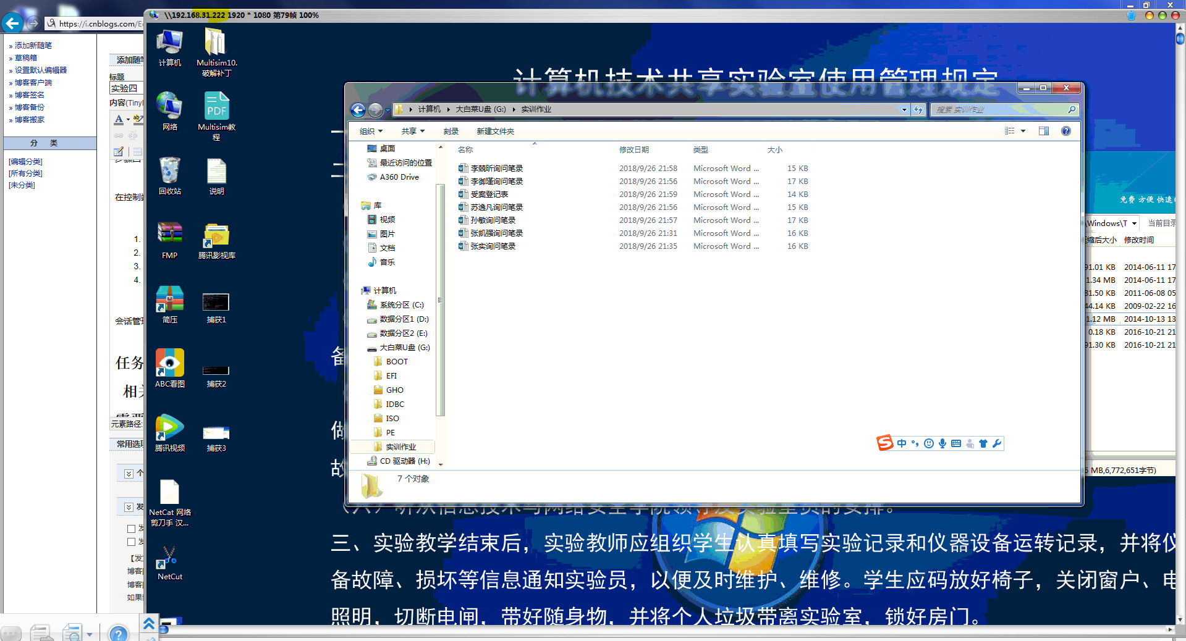This screenshot has width=1186, height=641.
Task: Click the 计算机 breadcrumb in address bar
Action: click(429, 109)
